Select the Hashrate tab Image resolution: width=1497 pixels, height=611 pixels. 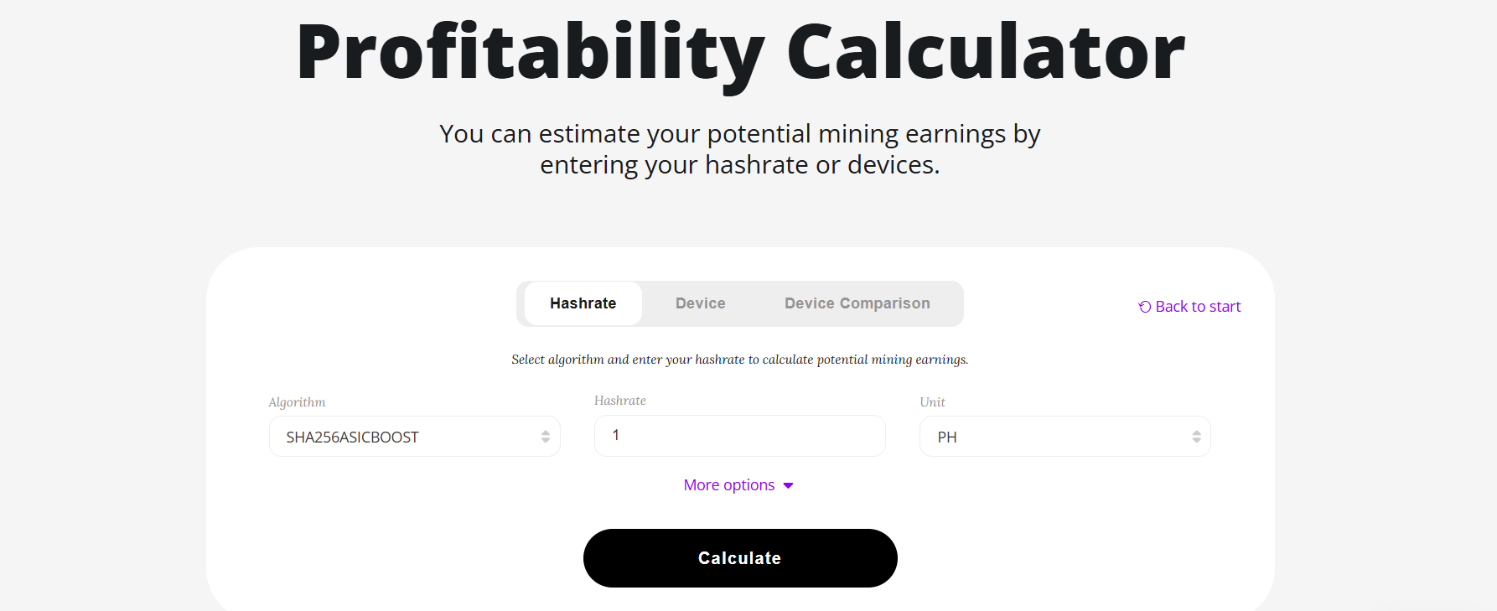(583, 303)
